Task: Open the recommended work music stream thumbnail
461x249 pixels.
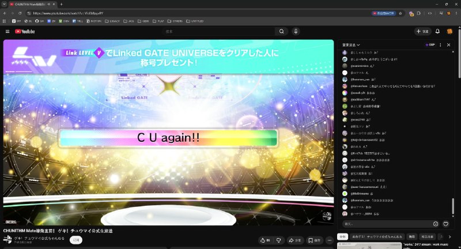Action: [369, 246]
